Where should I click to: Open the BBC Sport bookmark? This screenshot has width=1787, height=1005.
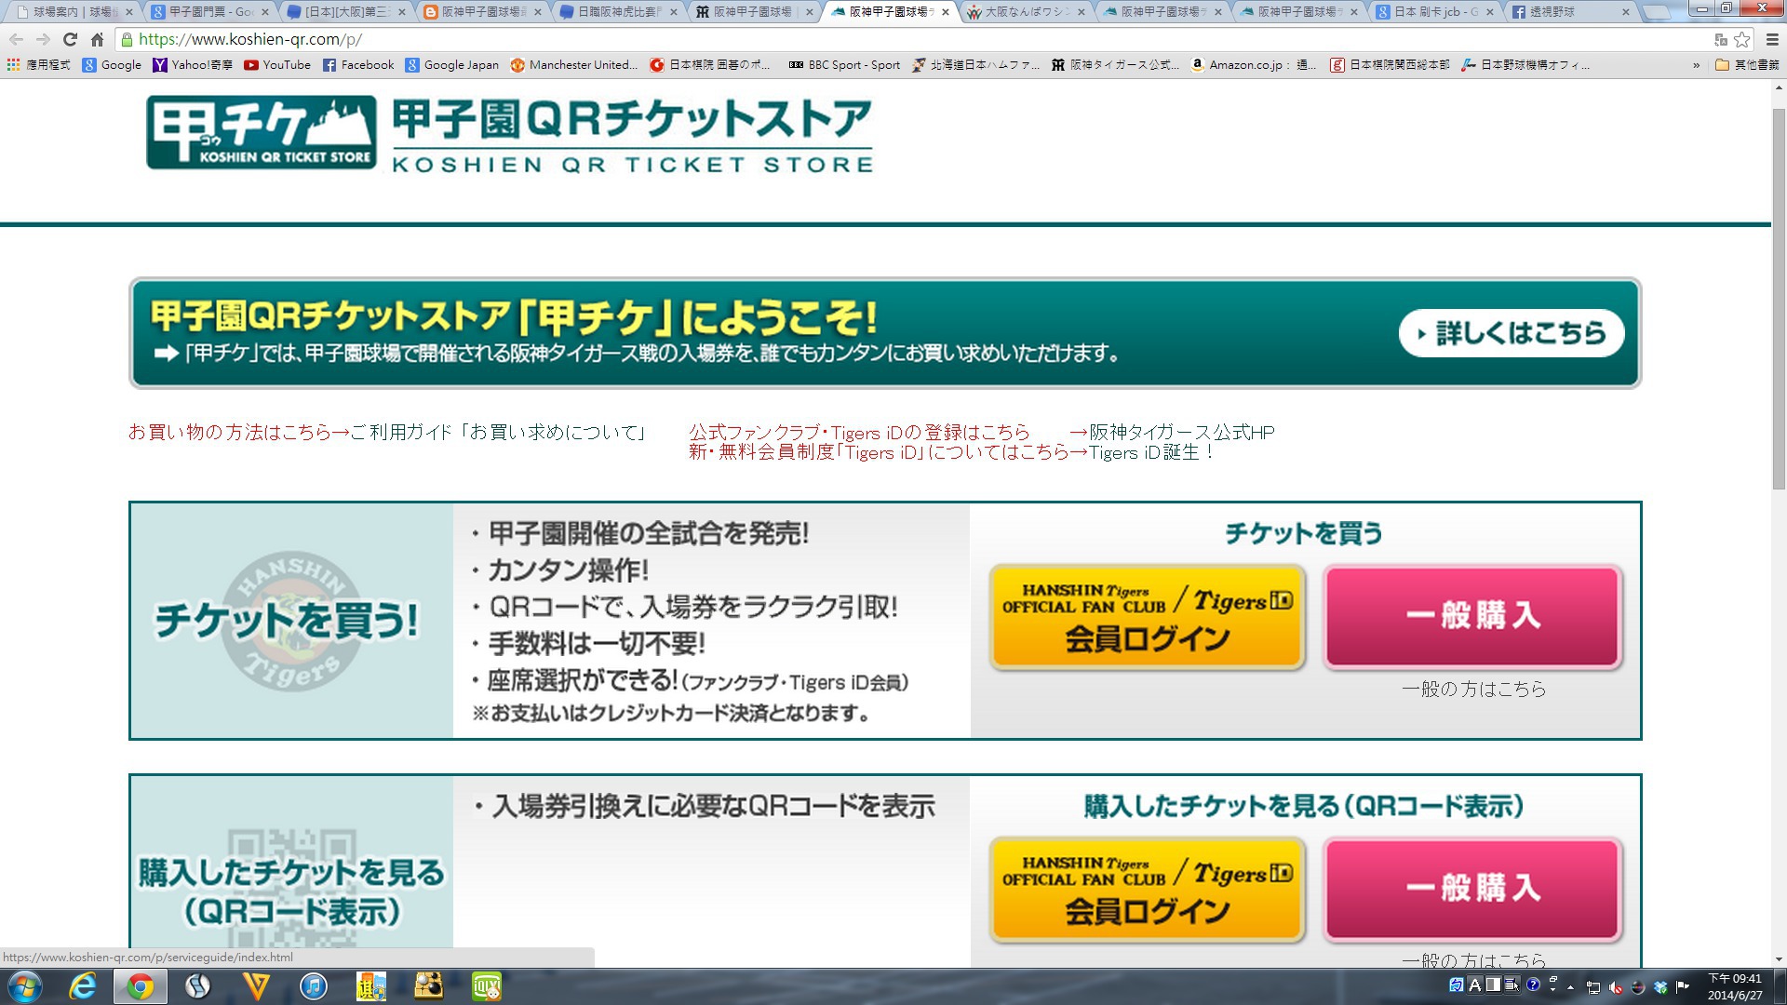[x=844, y=64]
